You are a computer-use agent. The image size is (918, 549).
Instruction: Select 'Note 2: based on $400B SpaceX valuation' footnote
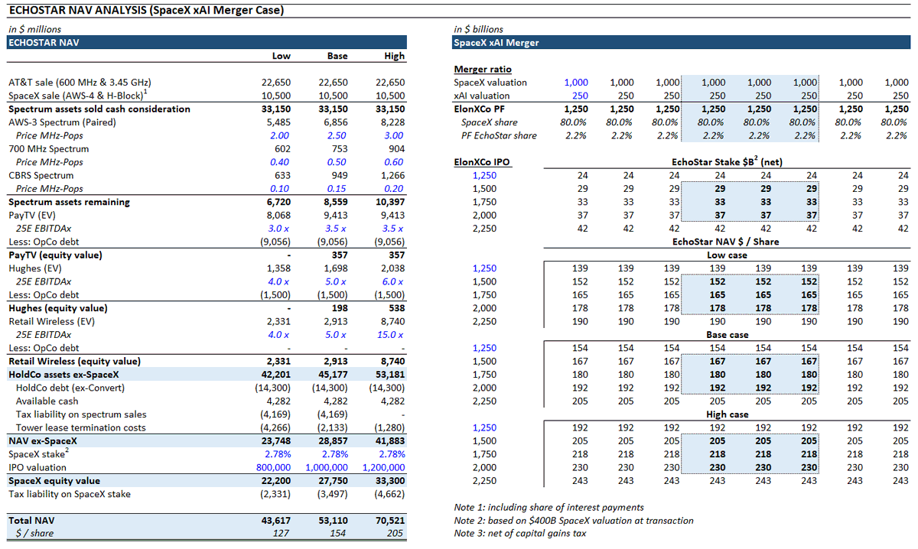pos(574,521)
